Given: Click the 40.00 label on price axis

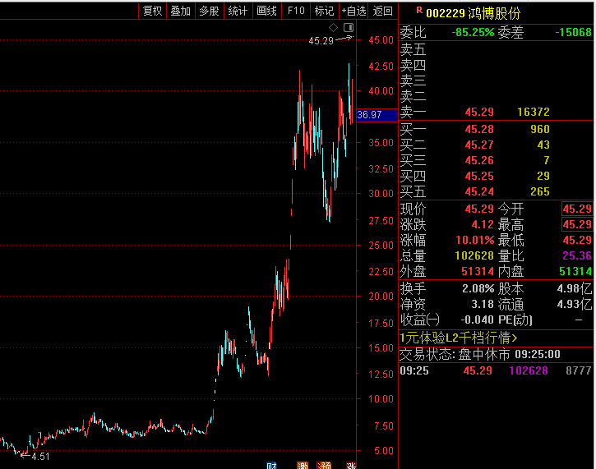Looking at the screenshot, I should pyautogui.click(x=381, y=91).
